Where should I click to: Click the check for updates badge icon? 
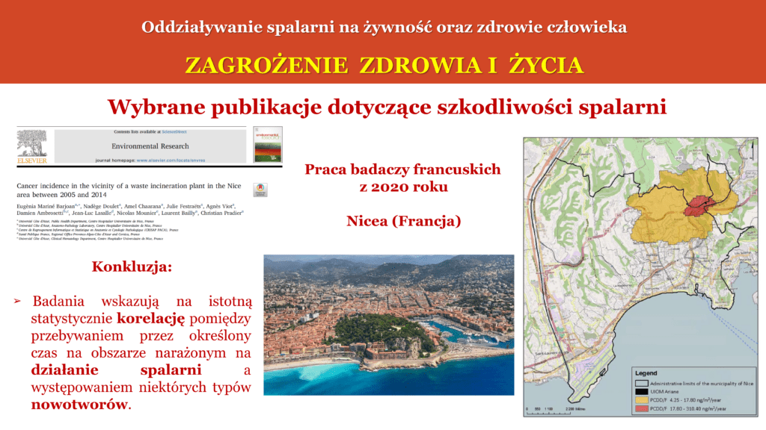click(x=260, y=190)
